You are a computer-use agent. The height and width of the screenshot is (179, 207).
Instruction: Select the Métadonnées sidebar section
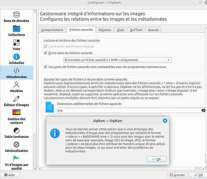(16, 73)
